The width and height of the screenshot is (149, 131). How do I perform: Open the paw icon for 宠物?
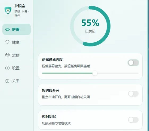(x=7, y=55)
